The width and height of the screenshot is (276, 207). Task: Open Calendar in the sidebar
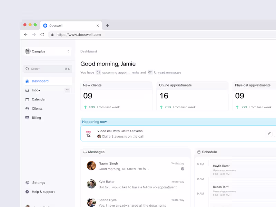(47, 99)
